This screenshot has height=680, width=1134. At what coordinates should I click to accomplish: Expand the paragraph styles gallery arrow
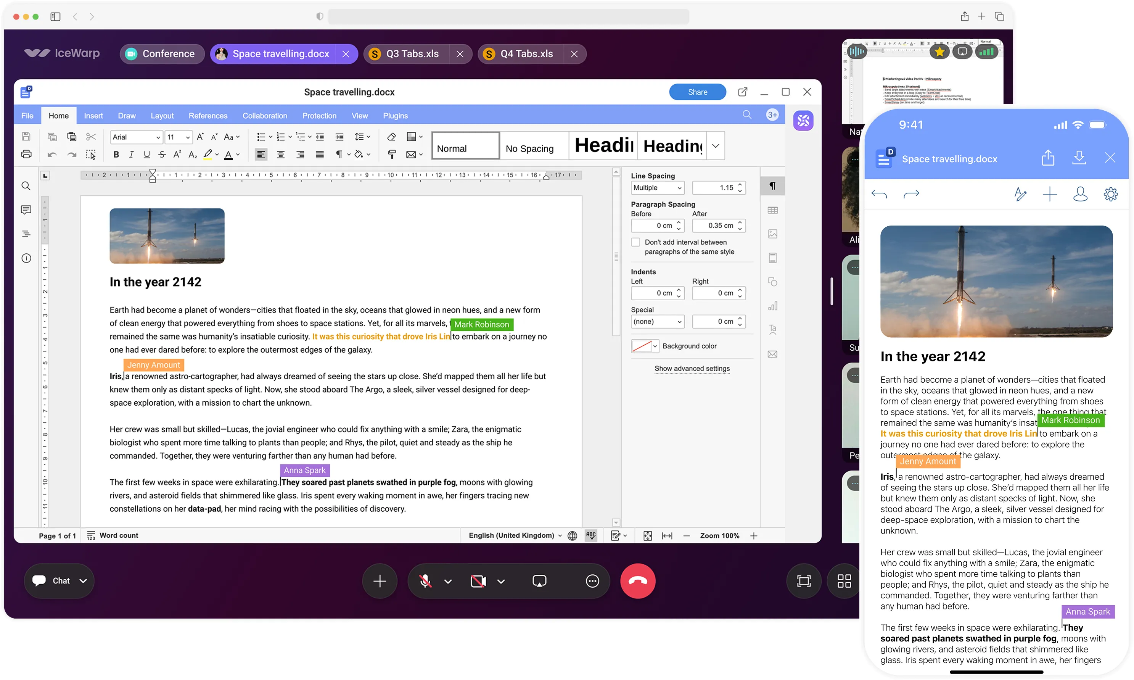(716, 146)
